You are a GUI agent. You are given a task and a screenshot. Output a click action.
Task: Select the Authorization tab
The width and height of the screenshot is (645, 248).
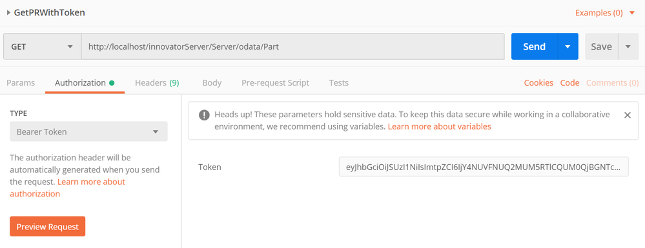coord(85,82)
